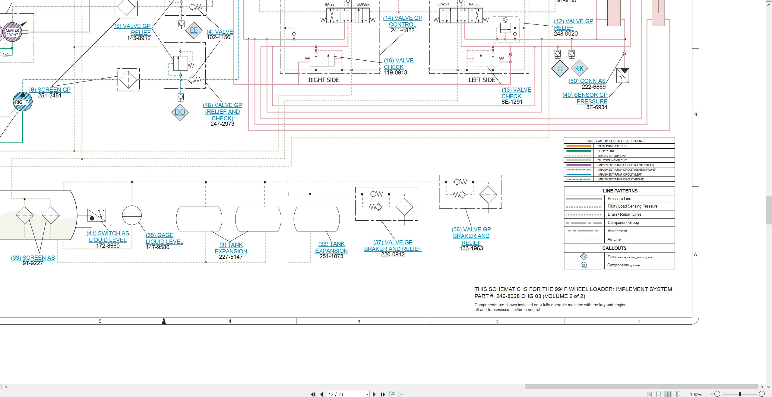Screen dimensions: 772x397
Task: Open the (6) SCREEN GP link
Action: click(x=50, y=90)
